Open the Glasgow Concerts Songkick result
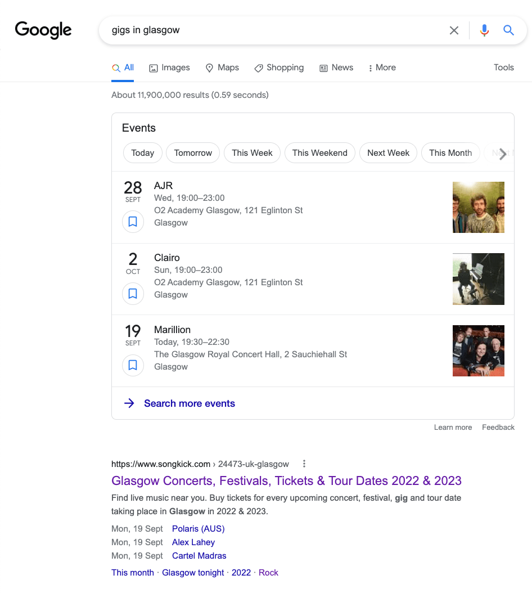 [286, 480]
